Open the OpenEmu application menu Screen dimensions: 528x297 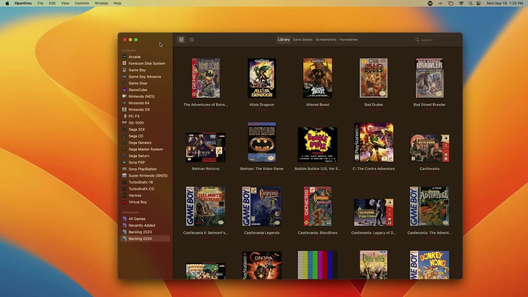23,3
